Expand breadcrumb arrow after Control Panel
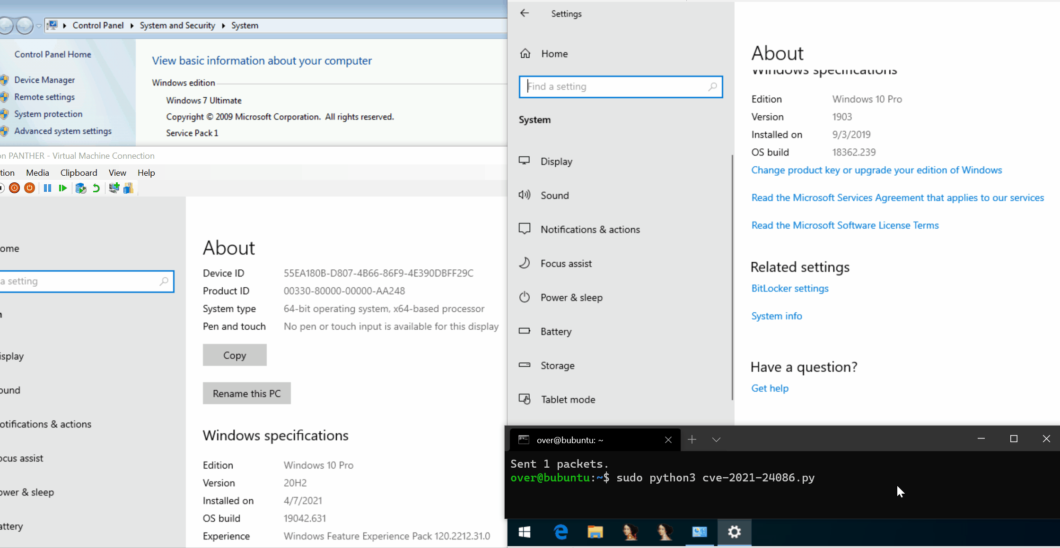The height and width of the screenshot is (548, 1060). coord(132,26)
